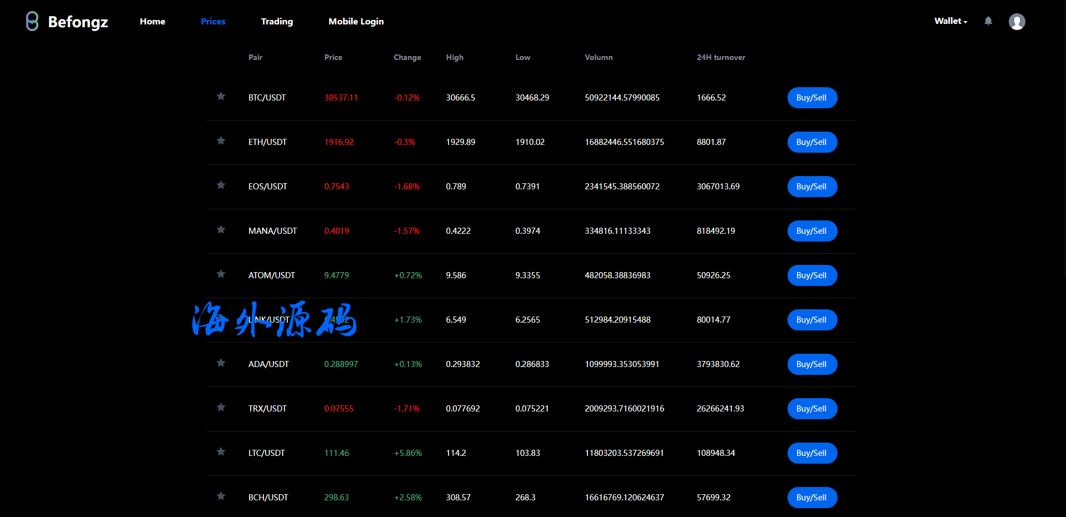This screenshot has height=517, width=1066.
Task: Star the ETH/USDT pair
Action: coord(221,141)
